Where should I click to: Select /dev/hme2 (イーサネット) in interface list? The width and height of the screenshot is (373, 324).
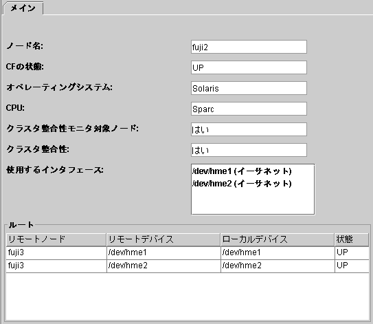[x=242, y=184]
